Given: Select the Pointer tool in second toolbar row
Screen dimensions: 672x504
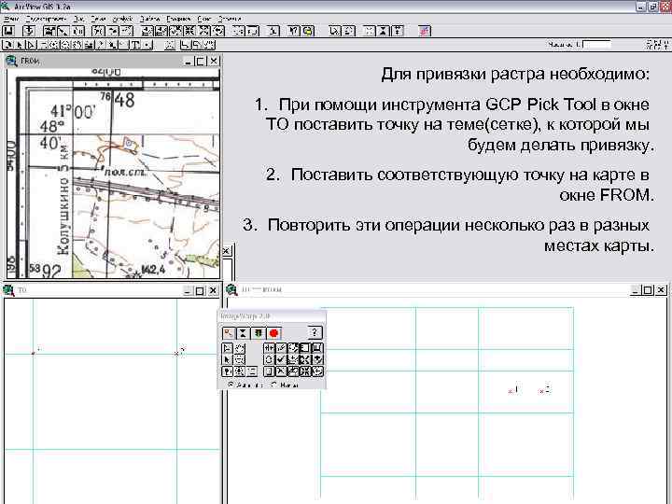Looking at the screenshot, I should point(19,45).
